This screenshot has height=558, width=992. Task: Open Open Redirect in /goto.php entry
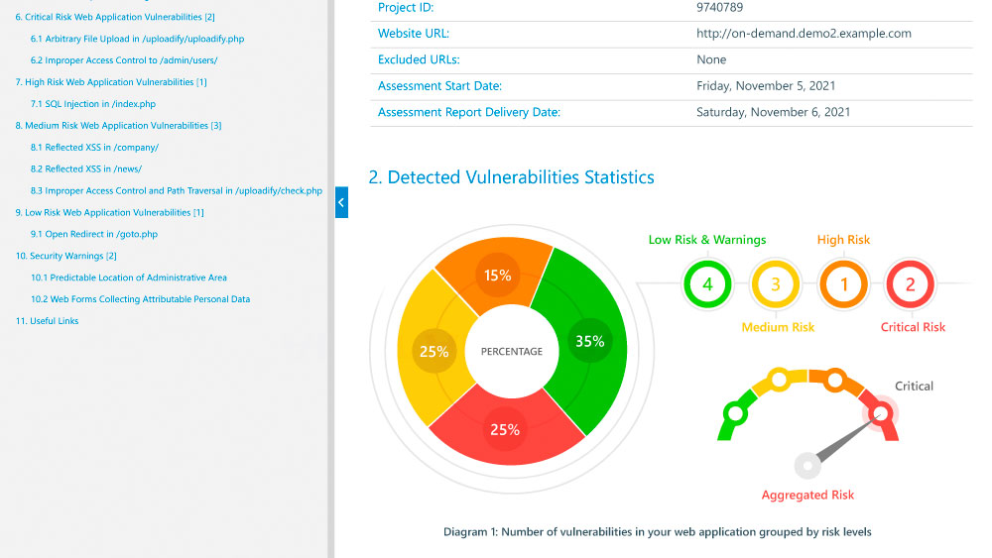point(93,235)
